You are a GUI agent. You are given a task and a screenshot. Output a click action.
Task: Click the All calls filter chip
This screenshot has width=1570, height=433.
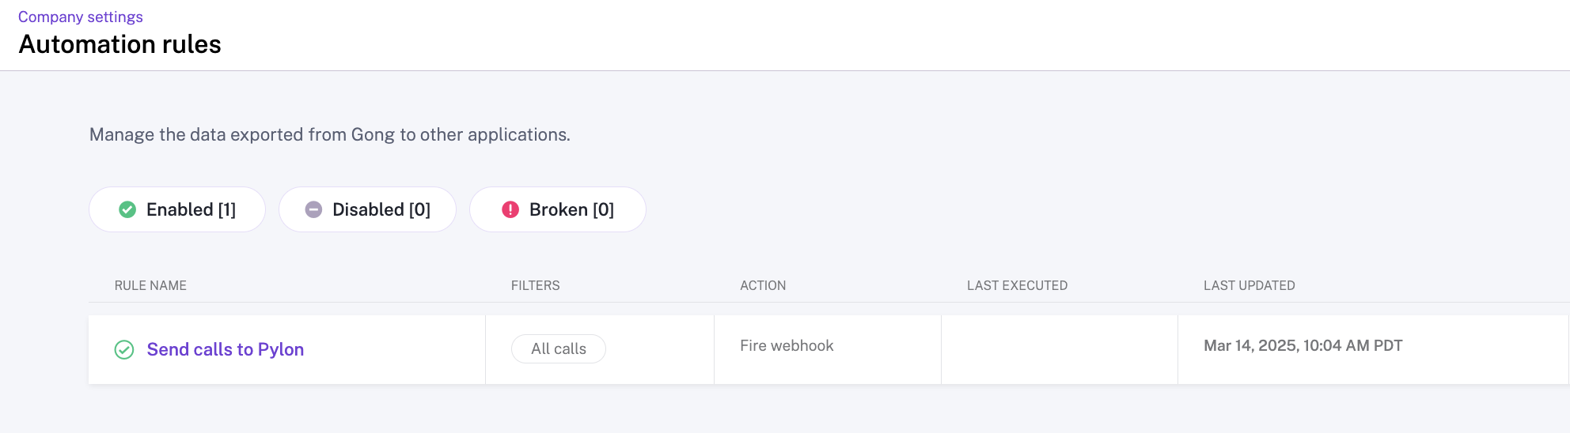[559, 348]
